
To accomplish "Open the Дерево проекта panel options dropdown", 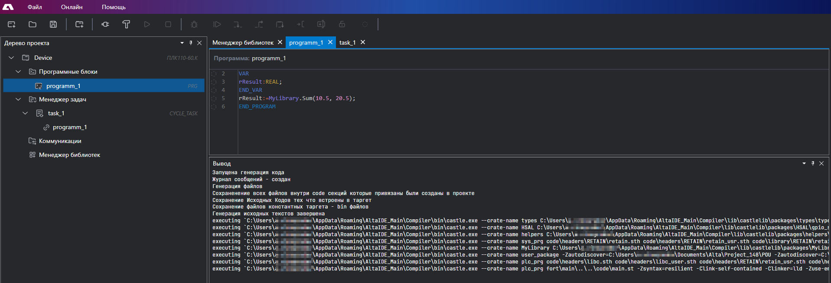I will tap(182, 43).
